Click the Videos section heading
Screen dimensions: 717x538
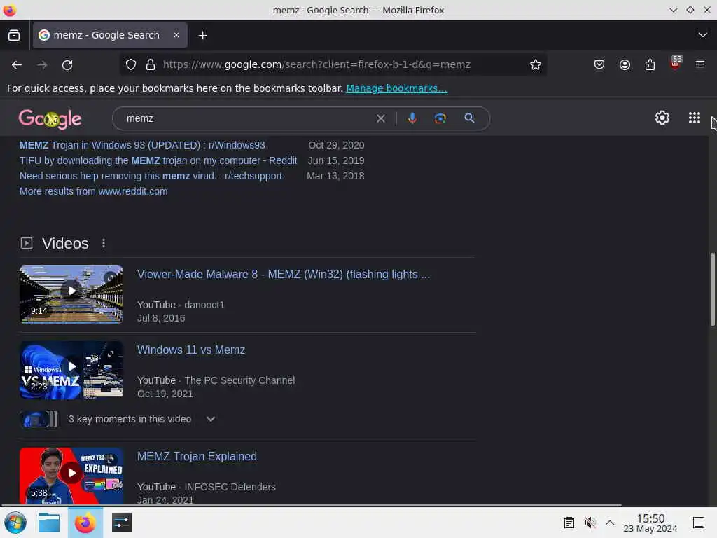[x=65, y=243]
